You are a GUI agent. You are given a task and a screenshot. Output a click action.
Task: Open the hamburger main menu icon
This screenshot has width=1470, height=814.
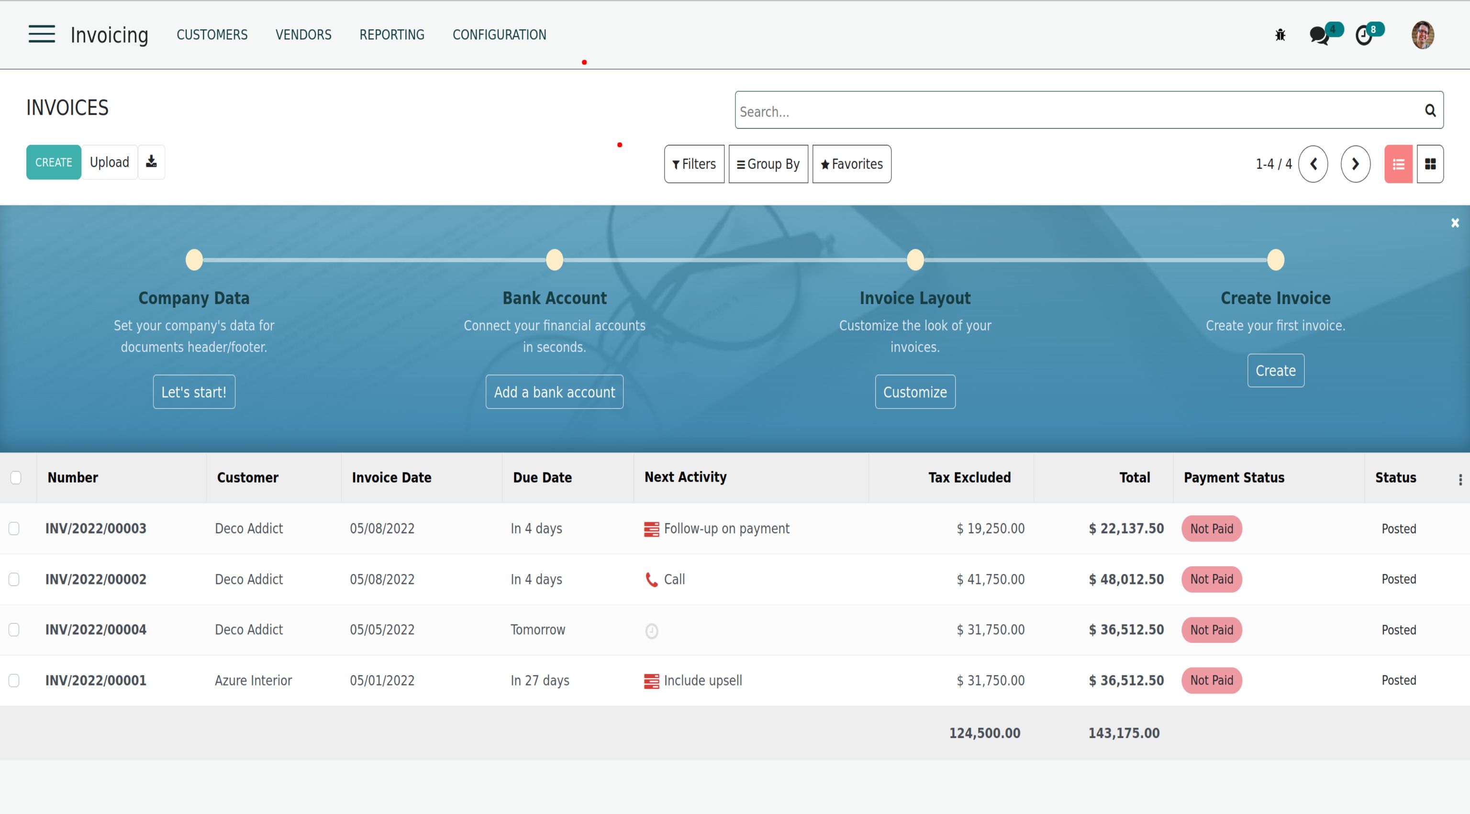(x=42, y=34)
